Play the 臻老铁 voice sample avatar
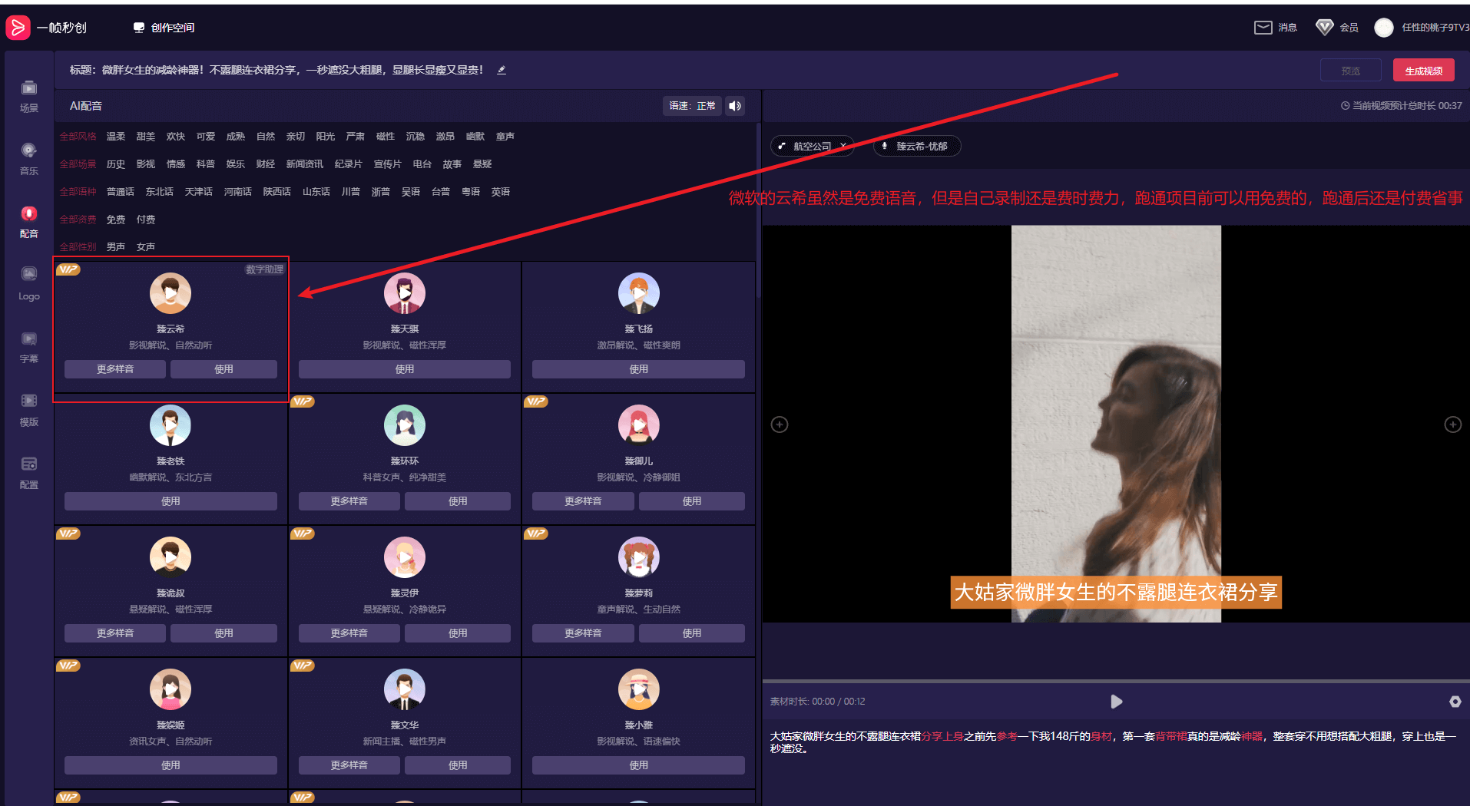The height and width of the screenshot is (806, 1470). click(171, 425)
